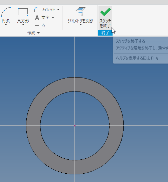The image size is (168, 182).
Task: Click the 終了 panel label
Action: 105,33
